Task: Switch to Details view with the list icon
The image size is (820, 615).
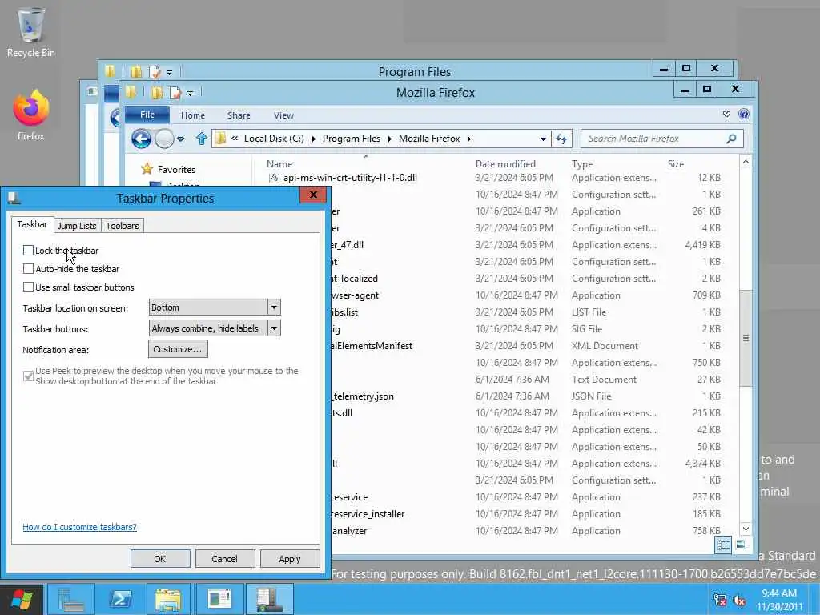Action: (x=723, y=545)
